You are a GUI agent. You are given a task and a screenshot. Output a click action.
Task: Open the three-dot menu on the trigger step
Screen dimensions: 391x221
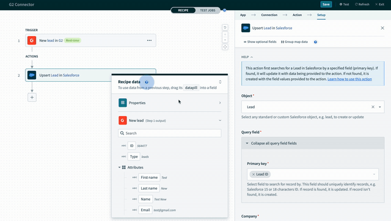149,40
